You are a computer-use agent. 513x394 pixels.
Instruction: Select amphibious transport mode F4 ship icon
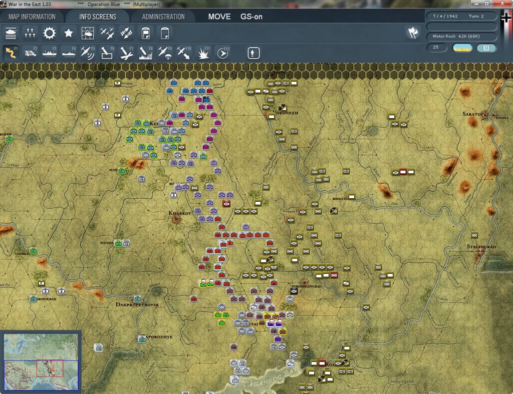[68, 53]
